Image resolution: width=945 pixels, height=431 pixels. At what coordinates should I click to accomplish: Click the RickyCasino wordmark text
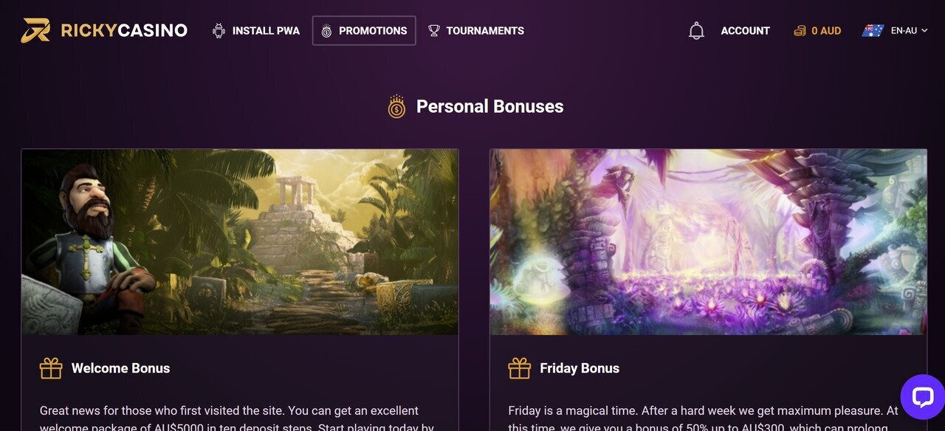coord(124,30)
